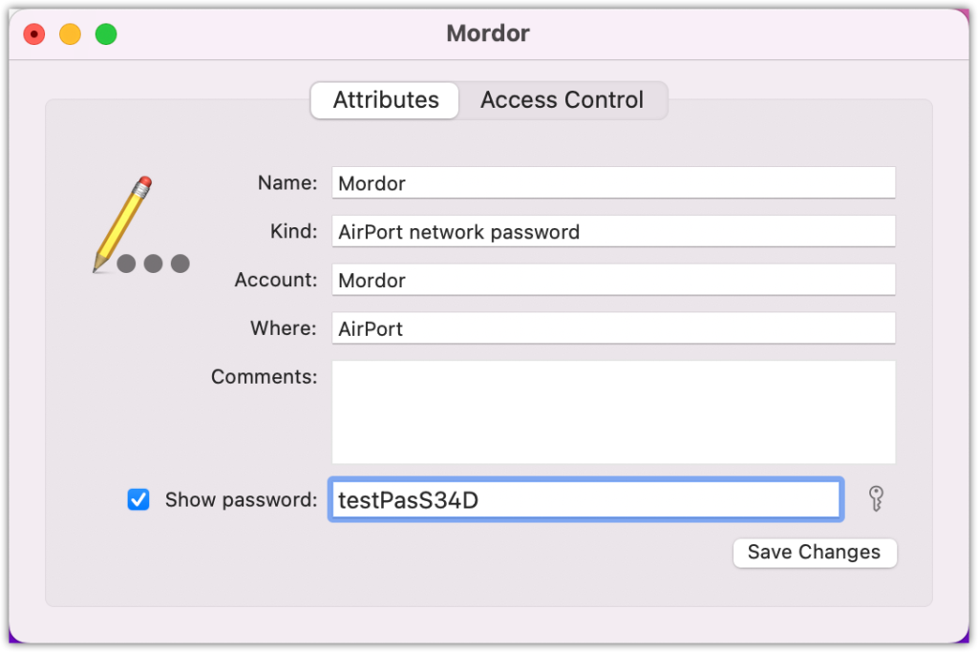
Task: Select the Where field showing AirPort
Action: click(x=614, y=328)
